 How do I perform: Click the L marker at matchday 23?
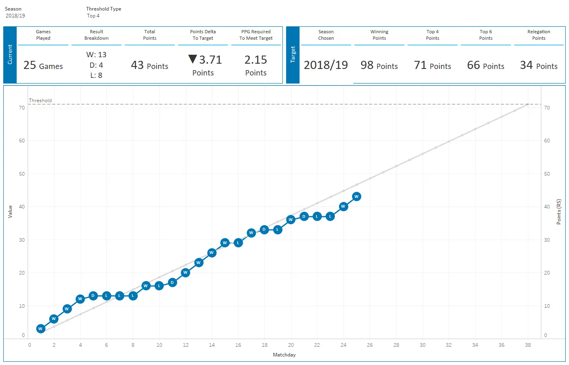tap(330, 217)
